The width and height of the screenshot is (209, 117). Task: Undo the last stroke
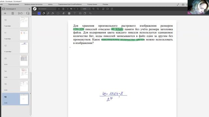90,13
